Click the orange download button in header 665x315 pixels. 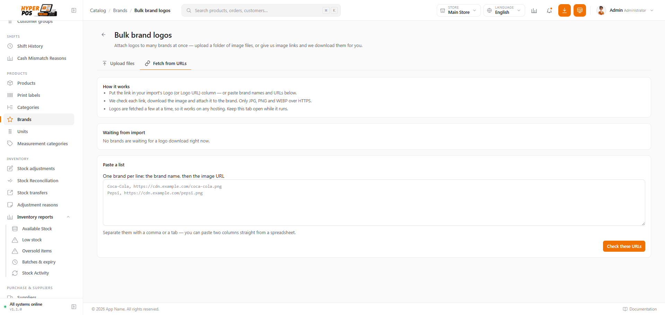pyautogui.click(x=565, y=10)
